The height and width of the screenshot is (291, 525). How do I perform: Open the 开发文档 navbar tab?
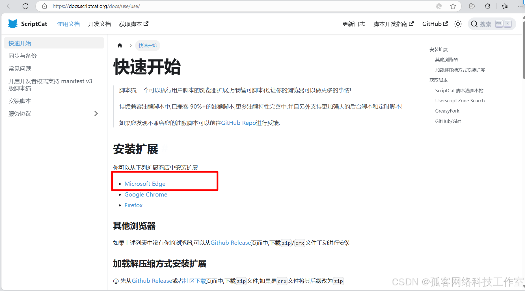pyautogui.click(x=99, y=24)
